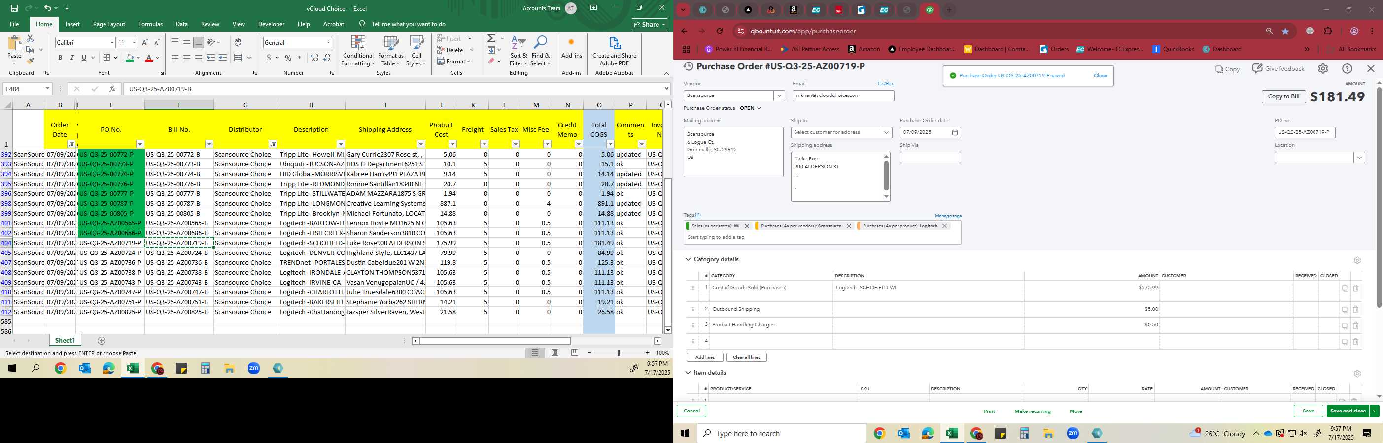This screenshot has height=443, width=1383.
Task: Apply Bold formatting in Excel ribbon
Action: 60,58
